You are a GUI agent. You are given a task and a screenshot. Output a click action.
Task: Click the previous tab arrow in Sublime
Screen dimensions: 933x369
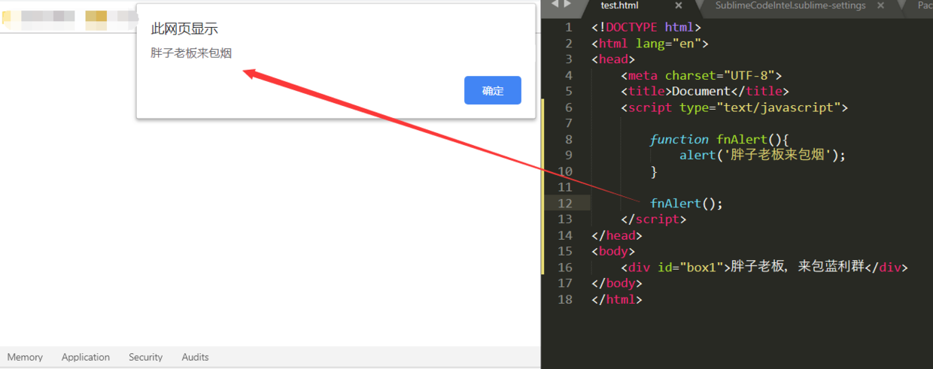coord(555,5)
